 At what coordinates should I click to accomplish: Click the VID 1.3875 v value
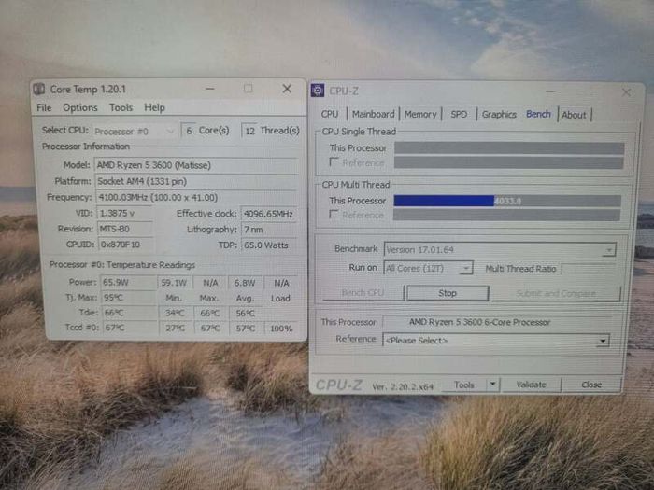click(124, 214)
